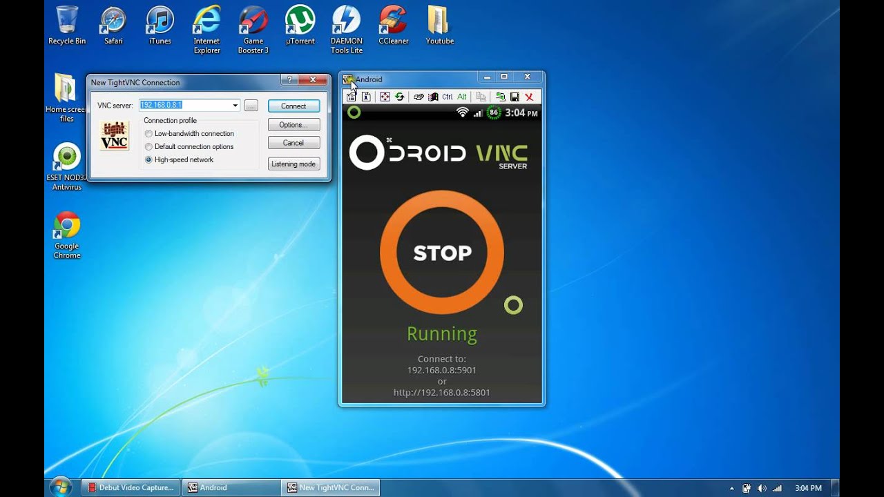Tap the green circle icon in Android status bar
Screen dimensions: 884x497
pyautogui.click(x=354, y=112)
